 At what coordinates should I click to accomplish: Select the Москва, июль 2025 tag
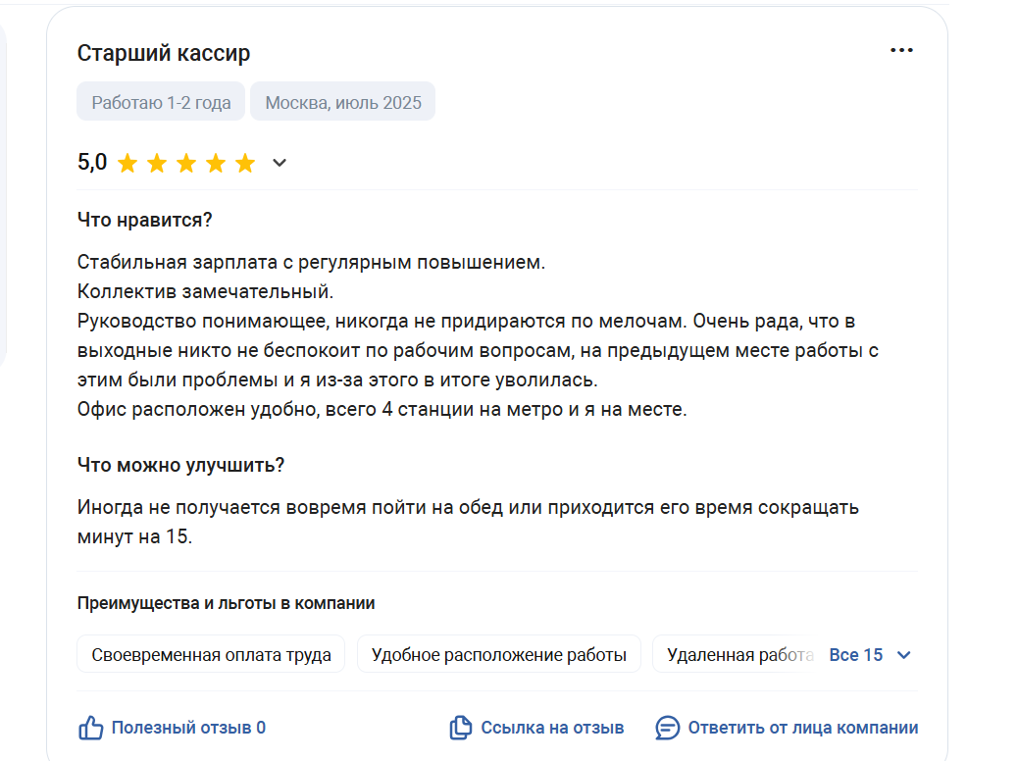point(343,102)
